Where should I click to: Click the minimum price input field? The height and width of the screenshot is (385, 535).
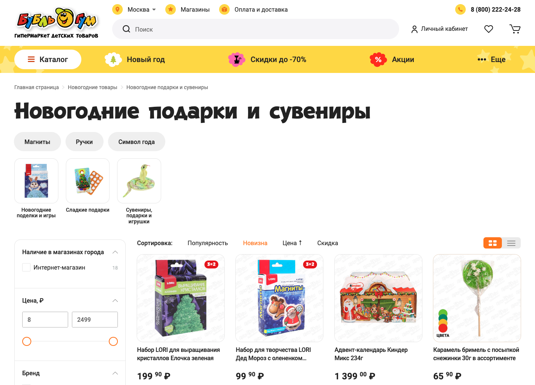coord(45,320)
